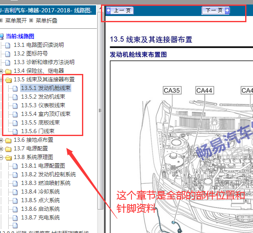The width and height of the screenshot is (253, 233).
Task: Click 菜单展开 to expand all menus
Action: 16,21
